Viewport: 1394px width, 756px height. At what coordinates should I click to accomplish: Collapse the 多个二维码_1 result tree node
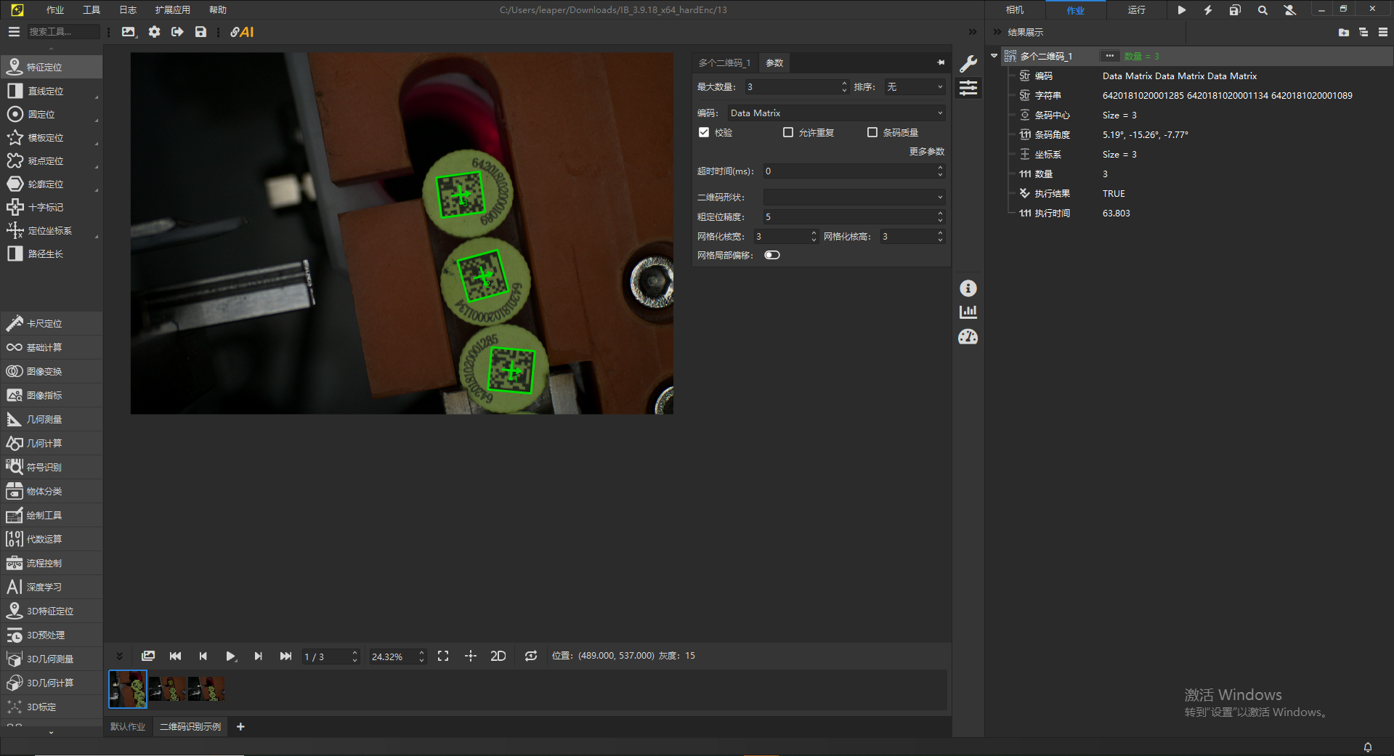click(994, 56)
